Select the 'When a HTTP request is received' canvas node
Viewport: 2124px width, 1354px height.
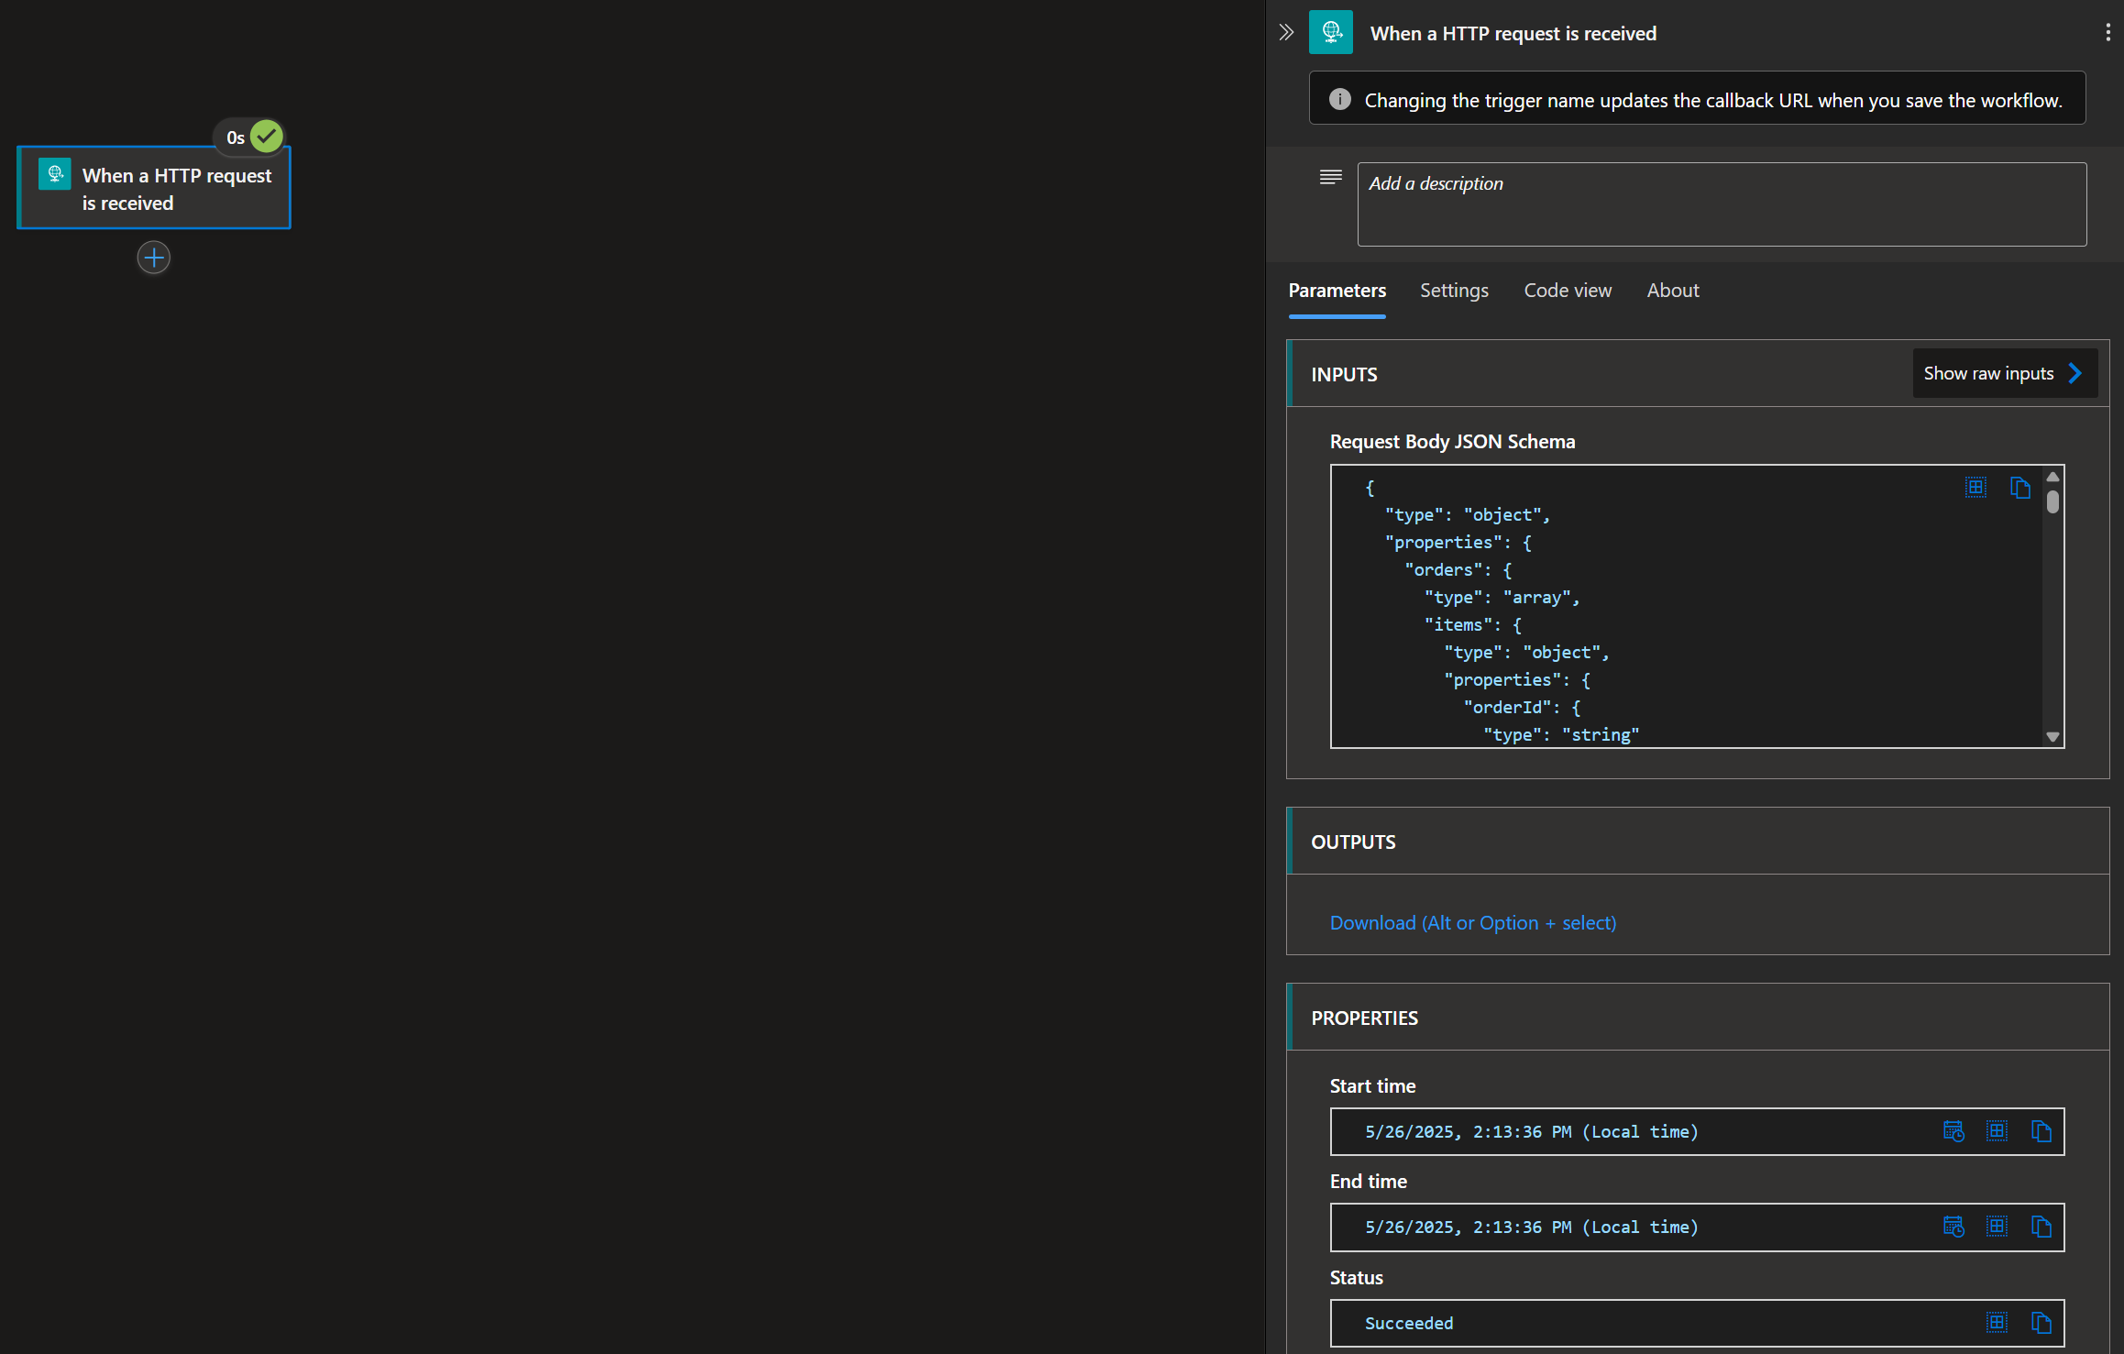[154, 188]
